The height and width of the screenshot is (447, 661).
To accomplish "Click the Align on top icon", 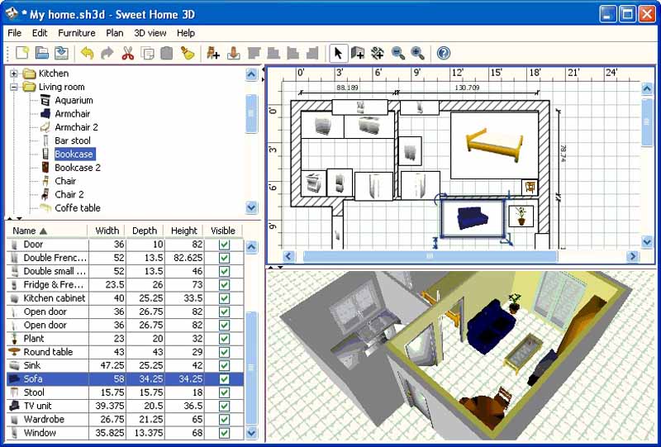I will [254, 53].
